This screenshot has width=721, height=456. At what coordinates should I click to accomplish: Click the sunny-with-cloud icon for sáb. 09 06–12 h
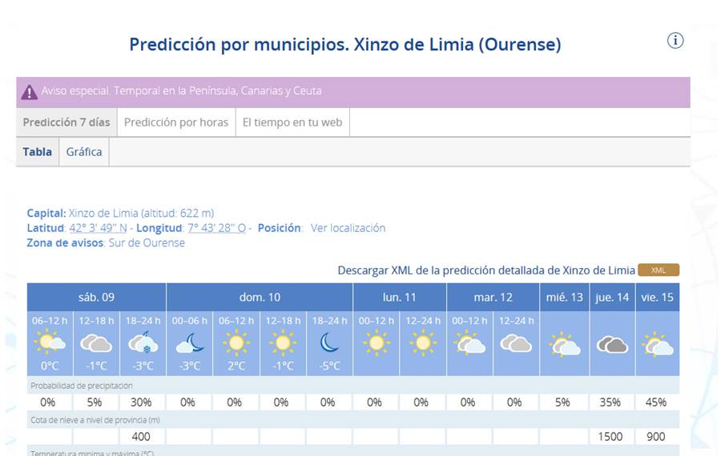49,342
